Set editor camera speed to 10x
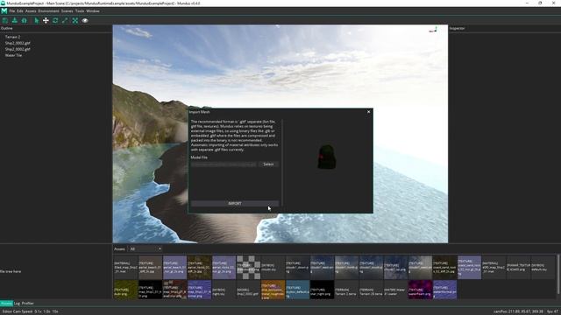The image size is (561, 315). [x=55, y=311]
